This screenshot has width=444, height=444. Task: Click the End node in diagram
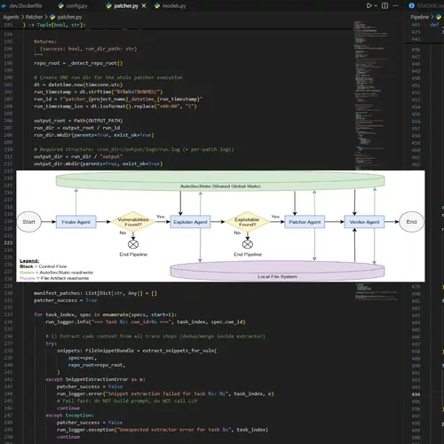pos(411,222)
